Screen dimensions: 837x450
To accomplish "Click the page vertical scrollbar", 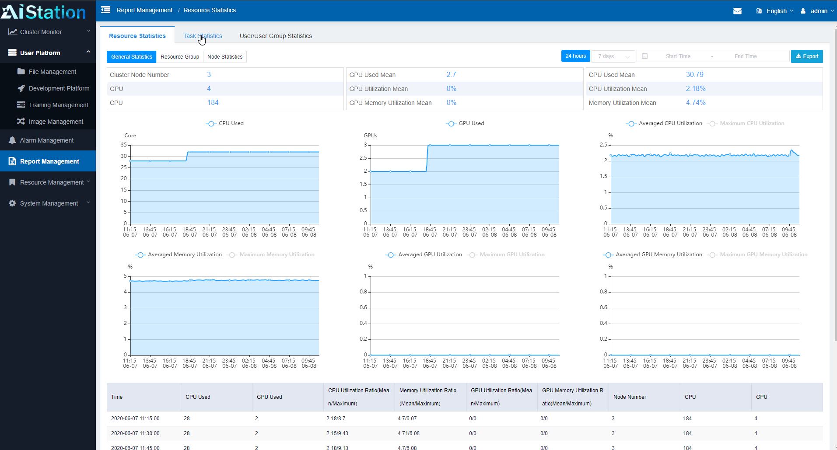I will [x=835, y=184].
